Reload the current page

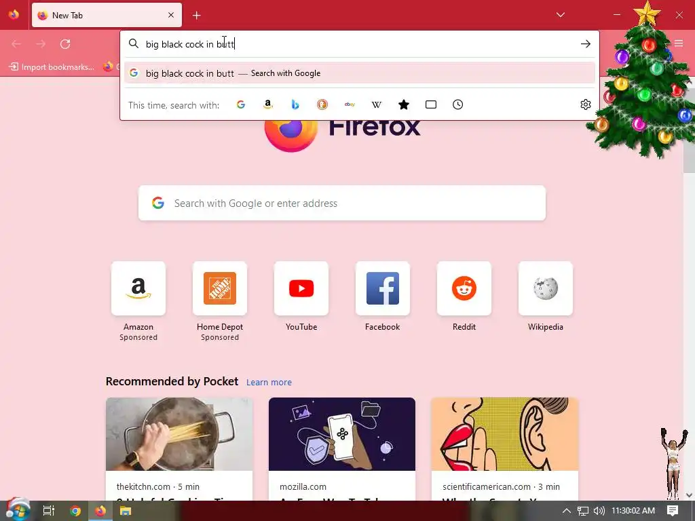pos(65,44)
